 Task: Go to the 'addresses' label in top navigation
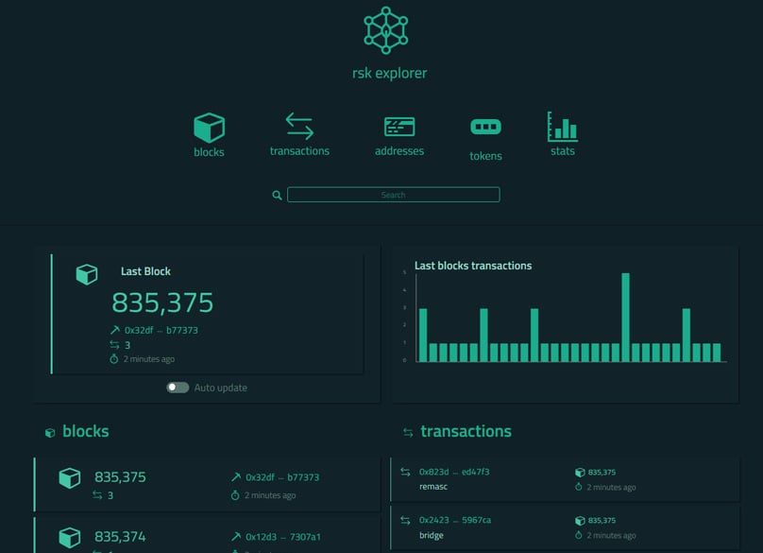[399, 151]
